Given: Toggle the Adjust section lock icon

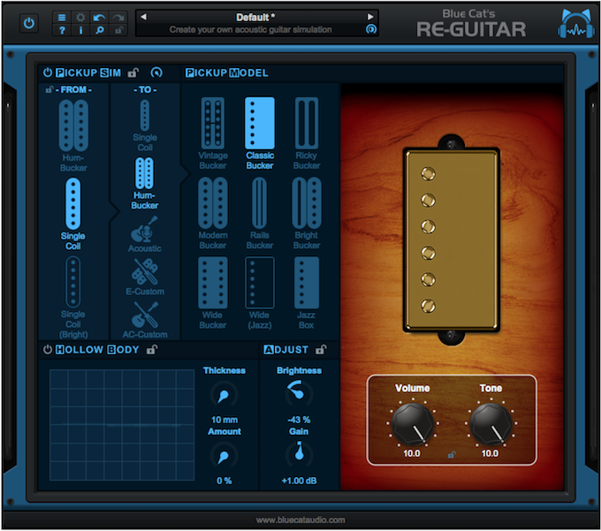Looking at the screenshot, I should pos(321,349).
